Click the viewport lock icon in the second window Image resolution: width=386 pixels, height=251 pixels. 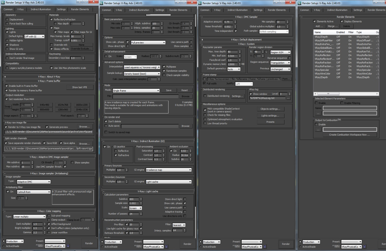(166, 246)
